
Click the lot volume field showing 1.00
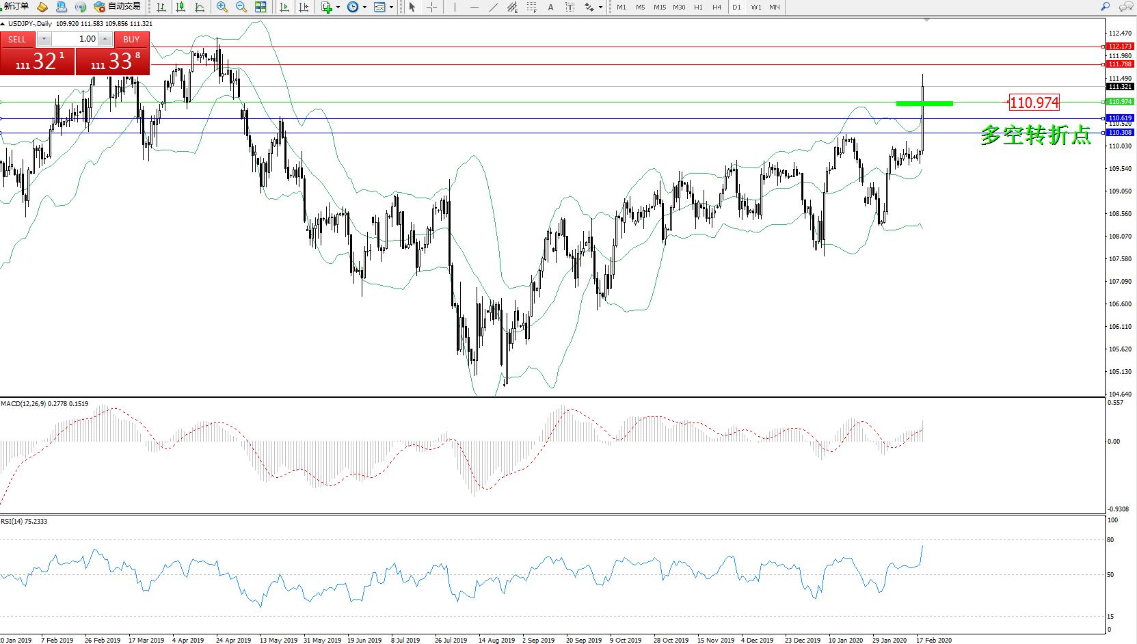click(75, 39)
